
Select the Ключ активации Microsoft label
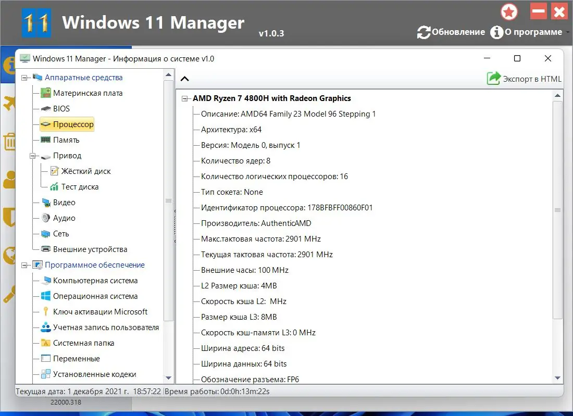(100, 311)
